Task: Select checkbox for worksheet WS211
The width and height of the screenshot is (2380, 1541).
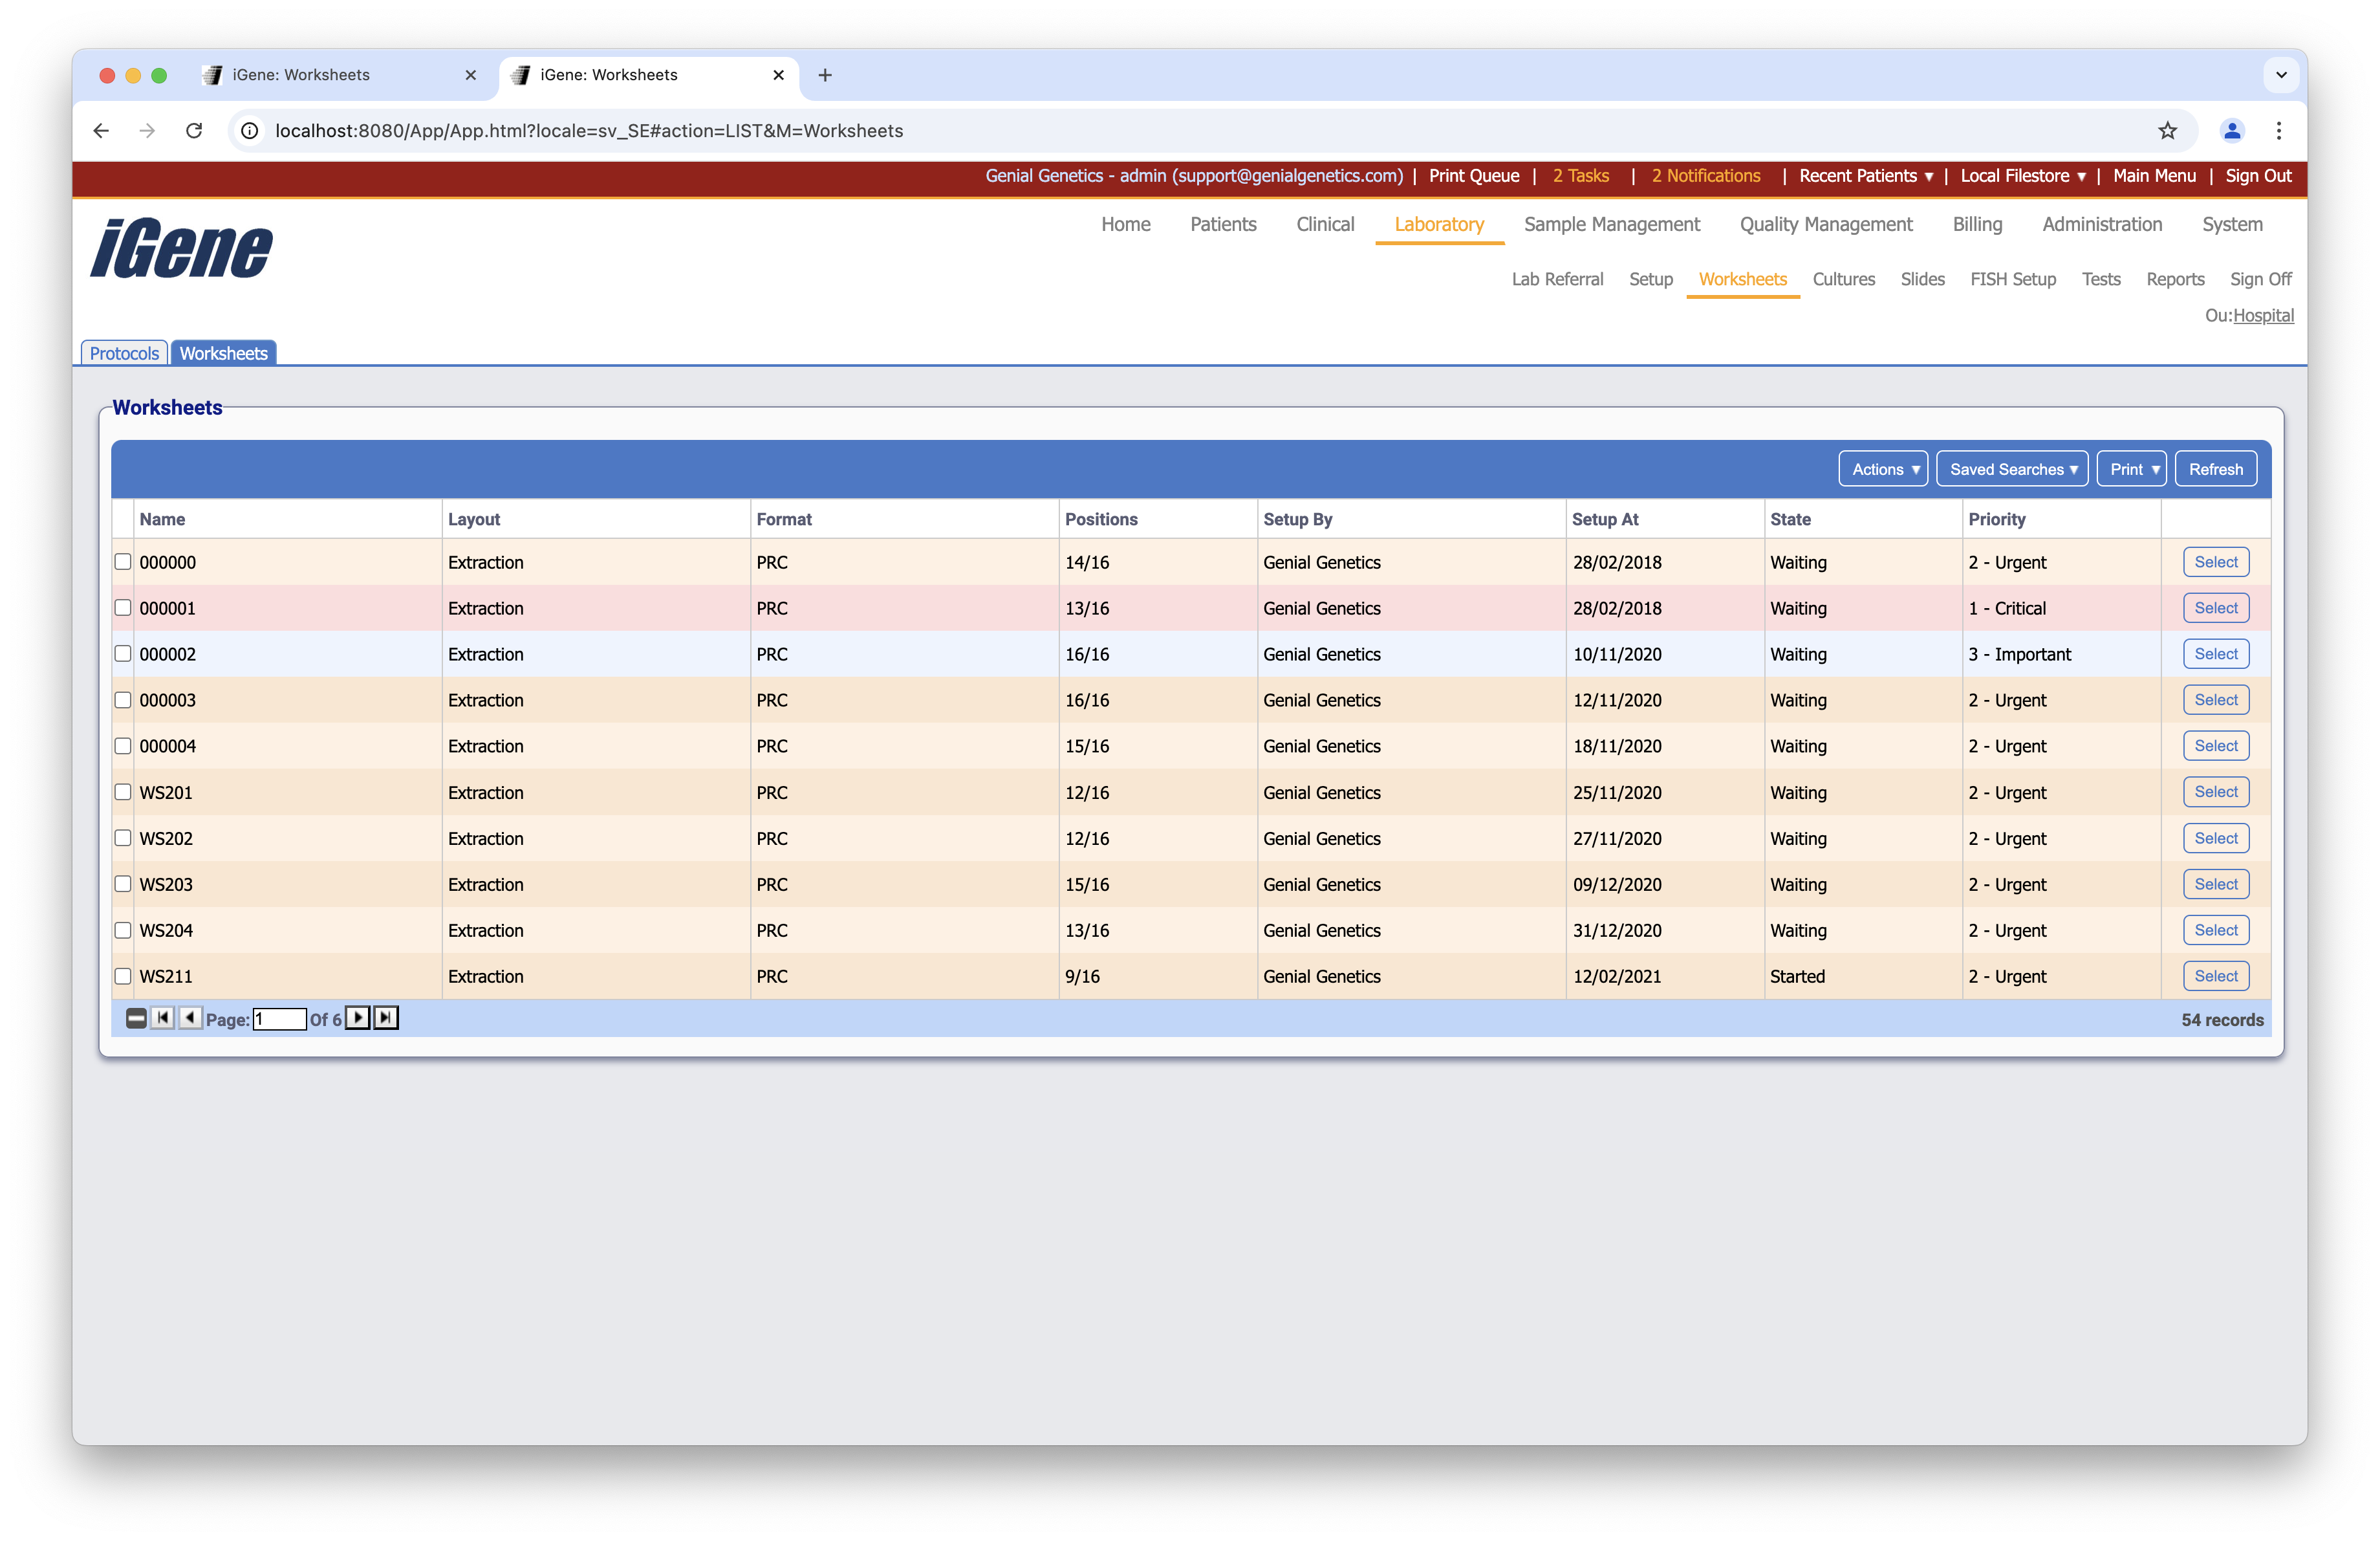Action: [123, 976]
